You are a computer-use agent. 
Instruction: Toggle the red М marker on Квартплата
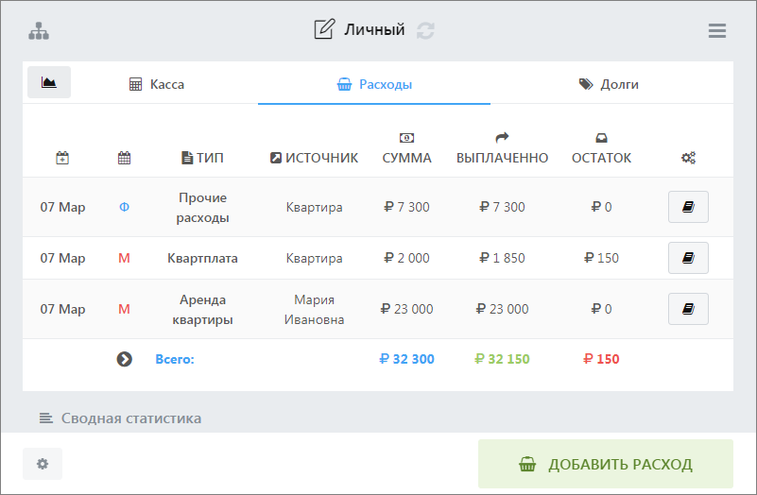coord(124,258)
